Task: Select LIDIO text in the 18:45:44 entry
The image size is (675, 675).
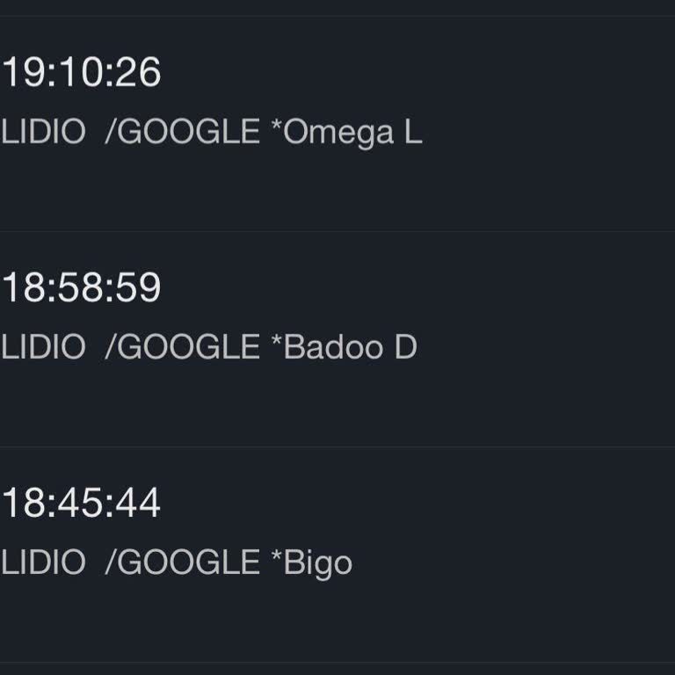Action: [43, 562]
